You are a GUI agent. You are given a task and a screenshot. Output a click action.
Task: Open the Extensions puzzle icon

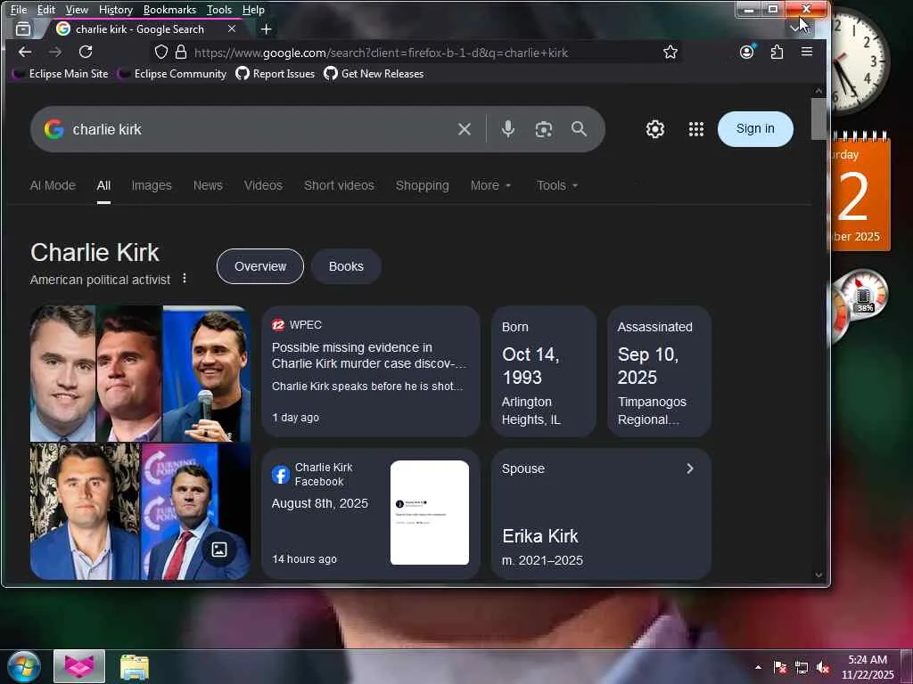(777, 53)
